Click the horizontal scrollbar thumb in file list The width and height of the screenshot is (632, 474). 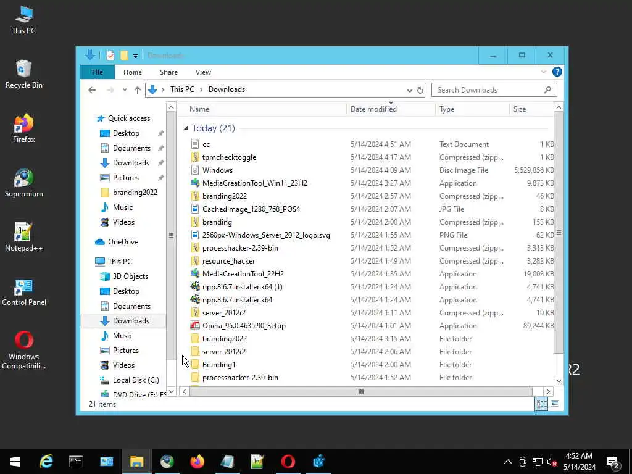tap(360, 391)
